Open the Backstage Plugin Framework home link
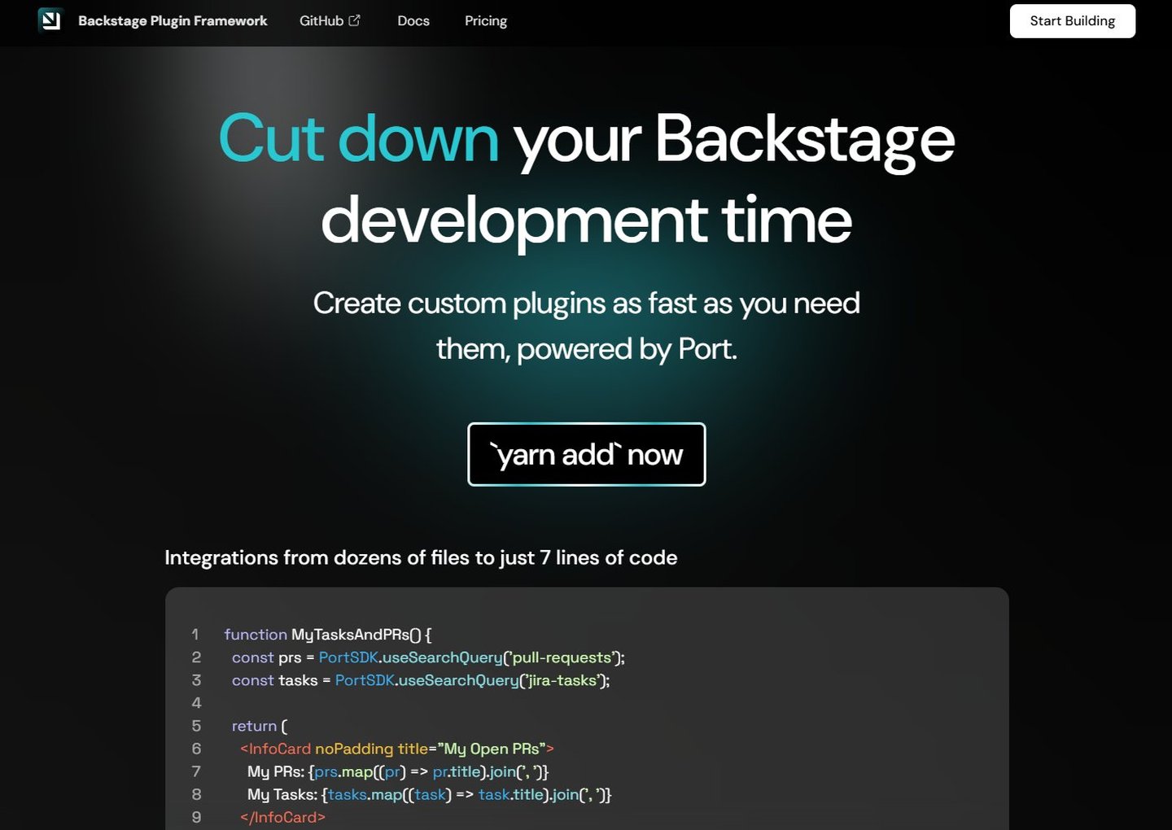This screenshot has height=830, width=1172. coord(173,20)
